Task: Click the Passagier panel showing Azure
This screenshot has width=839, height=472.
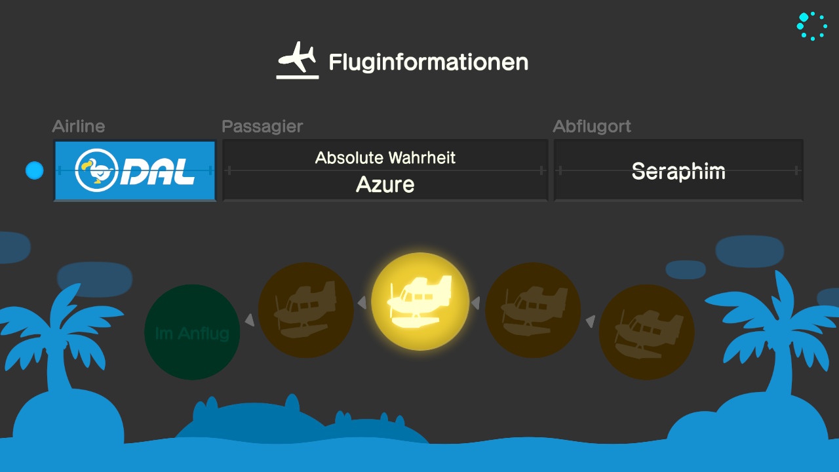Action: [385, 170]
